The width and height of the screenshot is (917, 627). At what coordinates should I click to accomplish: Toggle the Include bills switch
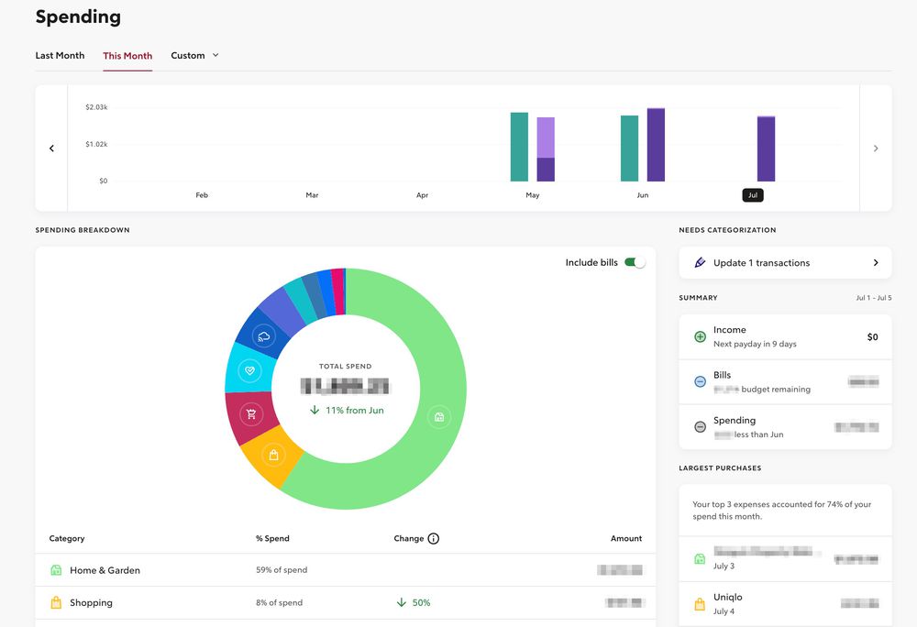[x=635, y=262]
